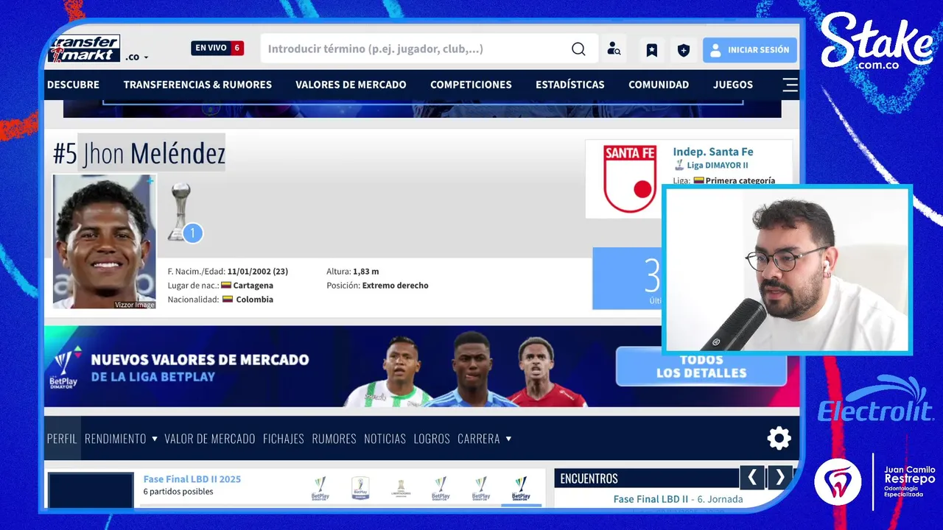The image size is (943, 530).
Task: Click the Extremo derecho position text
Action: click(x=395, y=286)
